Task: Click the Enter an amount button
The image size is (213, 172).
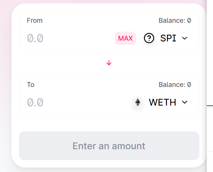Action: point(109,146)
